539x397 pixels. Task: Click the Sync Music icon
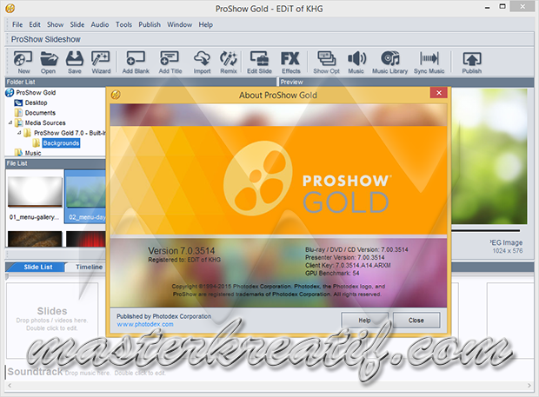pyautogui.click(x=429, y=63)
